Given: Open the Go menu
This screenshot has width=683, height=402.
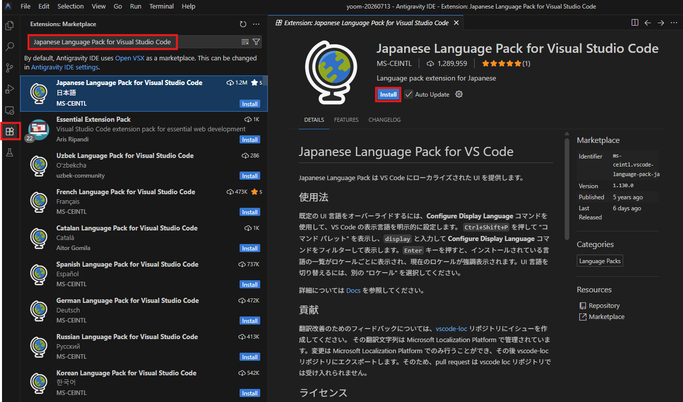Looking at the screenshot, I should point(118,7).
